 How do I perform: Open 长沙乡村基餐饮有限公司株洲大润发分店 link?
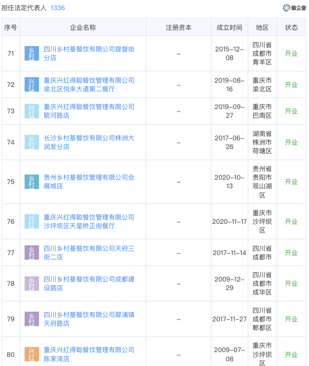pyautogui.click(x=89, y=142)
